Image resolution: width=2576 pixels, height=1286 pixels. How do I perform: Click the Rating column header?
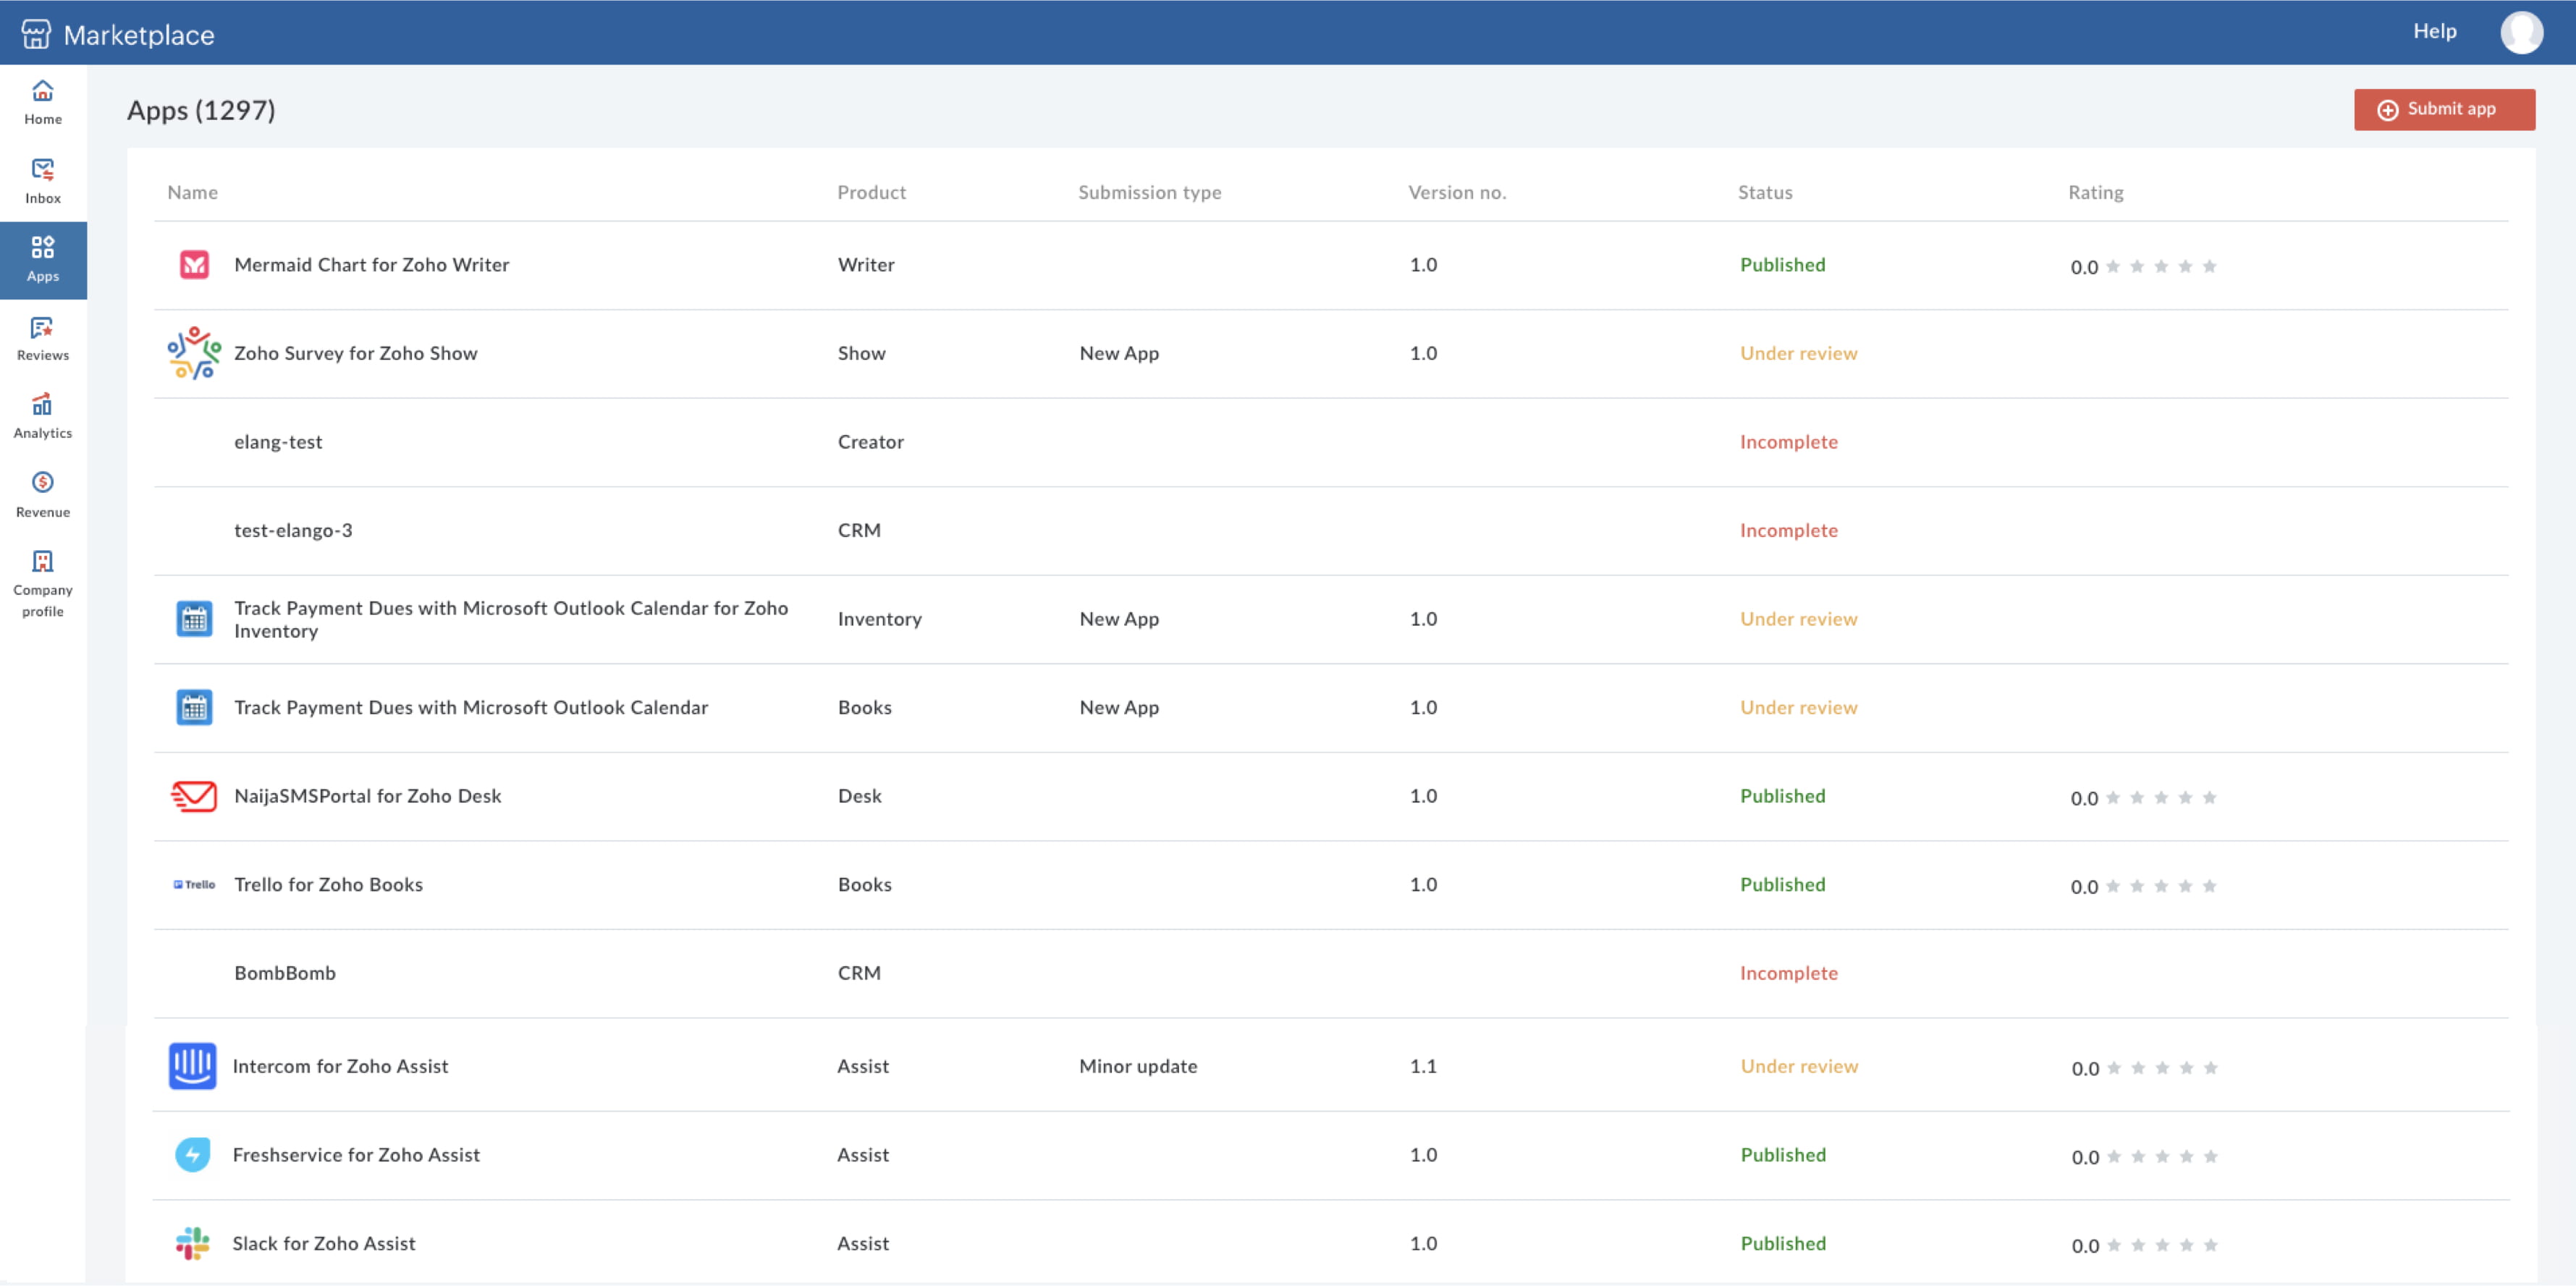[2096, 192]
